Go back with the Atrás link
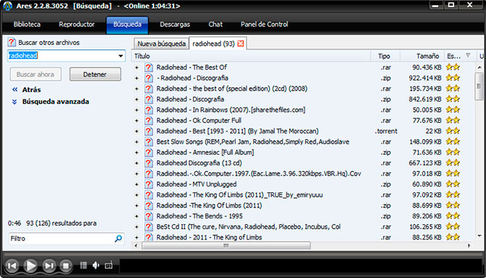This screenshot has width=486, height=278. (x=31, y=90)
